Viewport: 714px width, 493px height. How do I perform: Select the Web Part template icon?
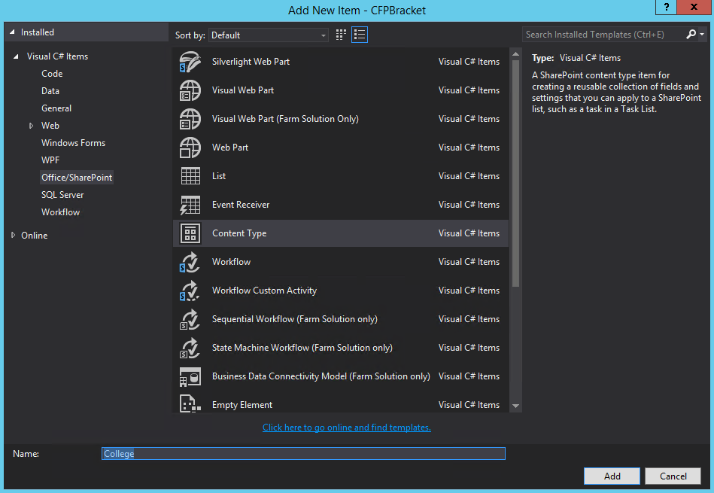pyautogui.click(x=190, y=148)
